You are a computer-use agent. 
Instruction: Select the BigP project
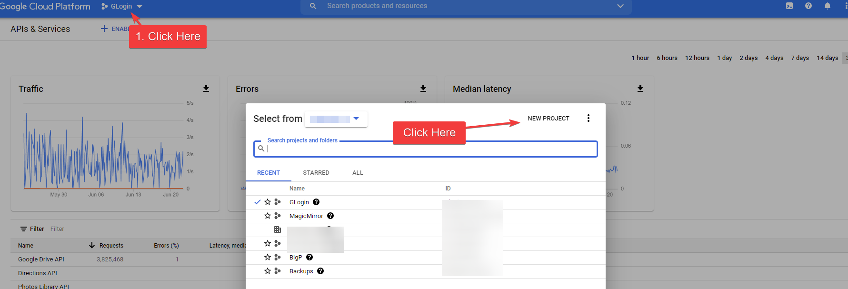click(295, 258)
